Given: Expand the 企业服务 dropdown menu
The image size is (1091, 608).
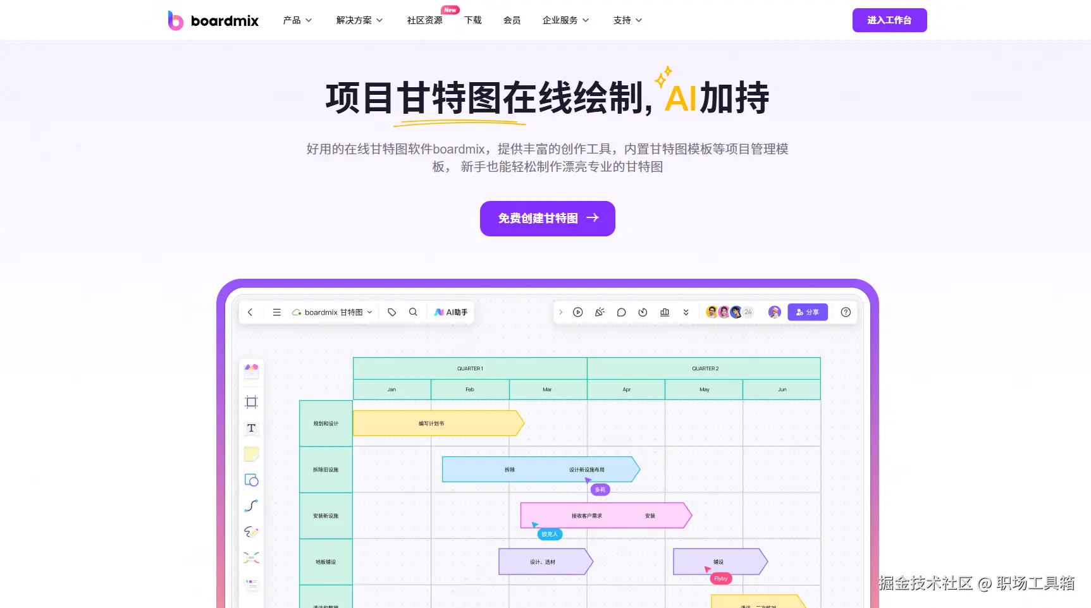Looking at the screenshot, I should [x=565, y=20].
